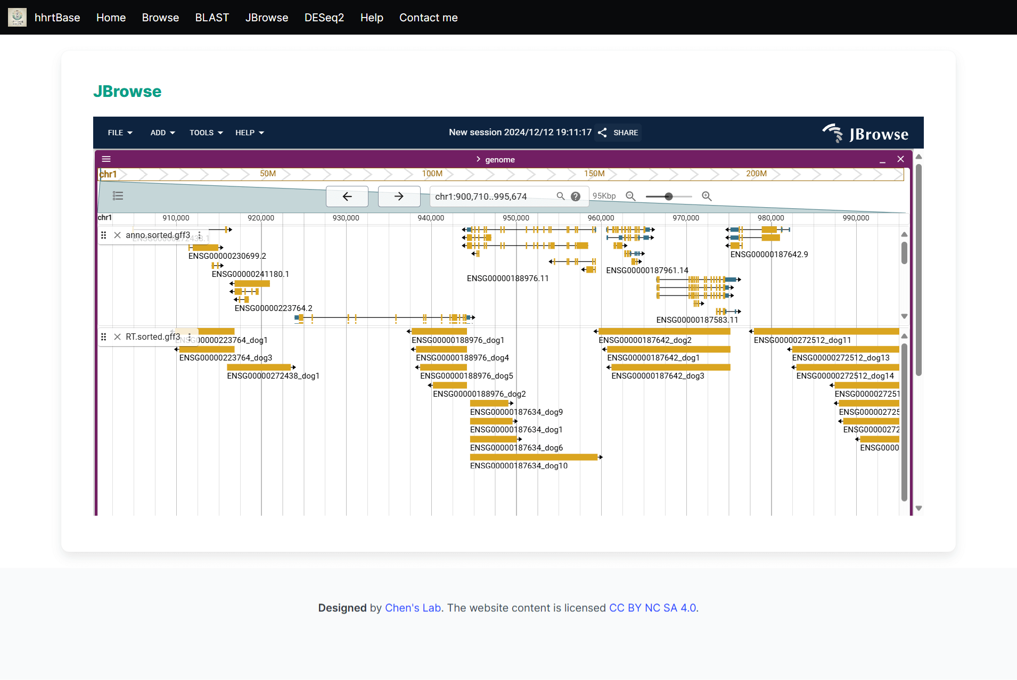Close the genome view panel
Image resolution: width=1017 pixels, height=680 pixels.
(x=900, y=159)
